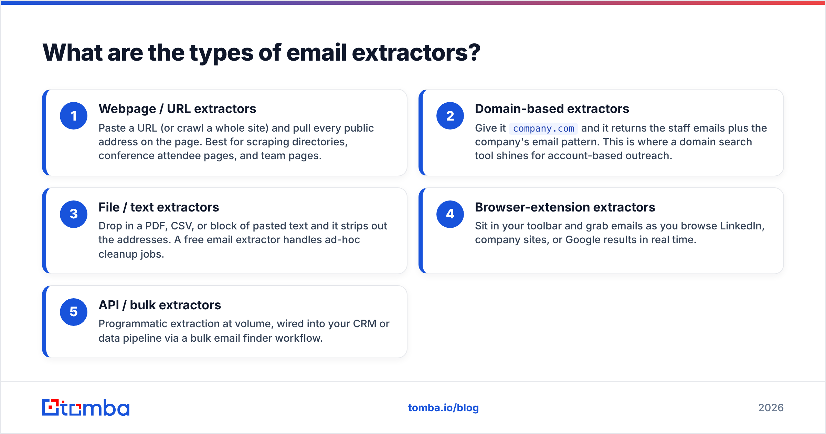Image resolution: width=826 pixels, height=434 pixels.
Task: Click the number 2 circle badge
Action: 450,116
